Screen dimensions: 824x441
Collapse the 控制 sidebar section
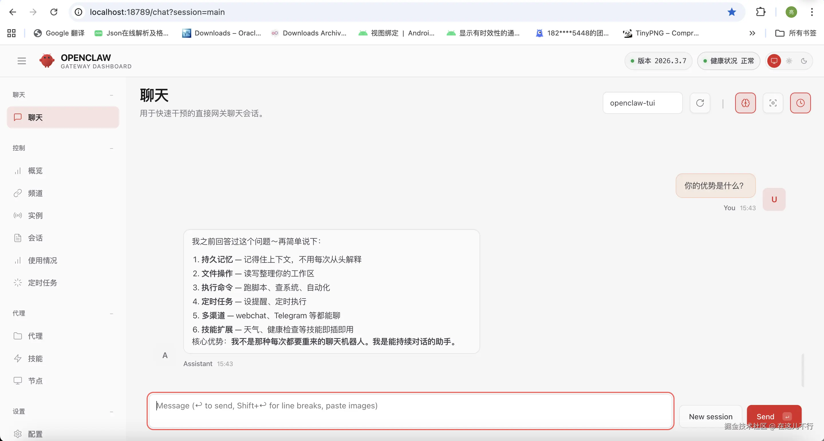[x=111, y=148]
